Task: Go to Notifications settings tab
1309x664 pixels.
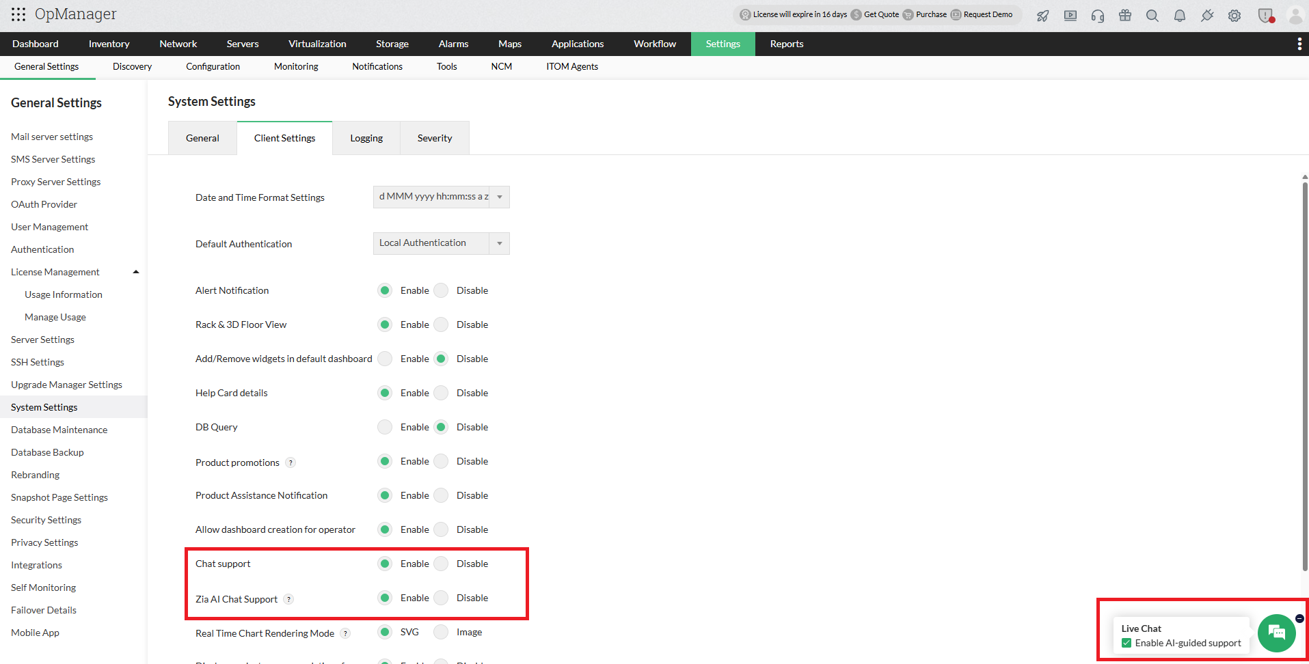Action: [x=377, y=66]
